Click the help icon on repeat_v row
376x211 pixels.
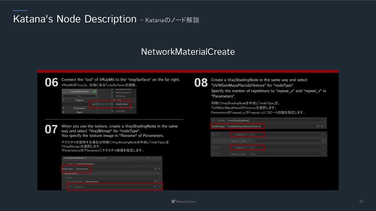click(x=217, y=147)
